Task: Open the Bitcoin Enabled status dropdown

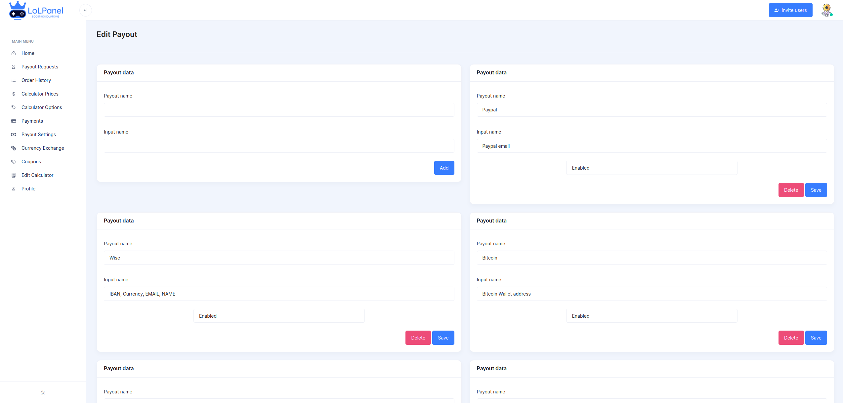Action: click(652, 316)
